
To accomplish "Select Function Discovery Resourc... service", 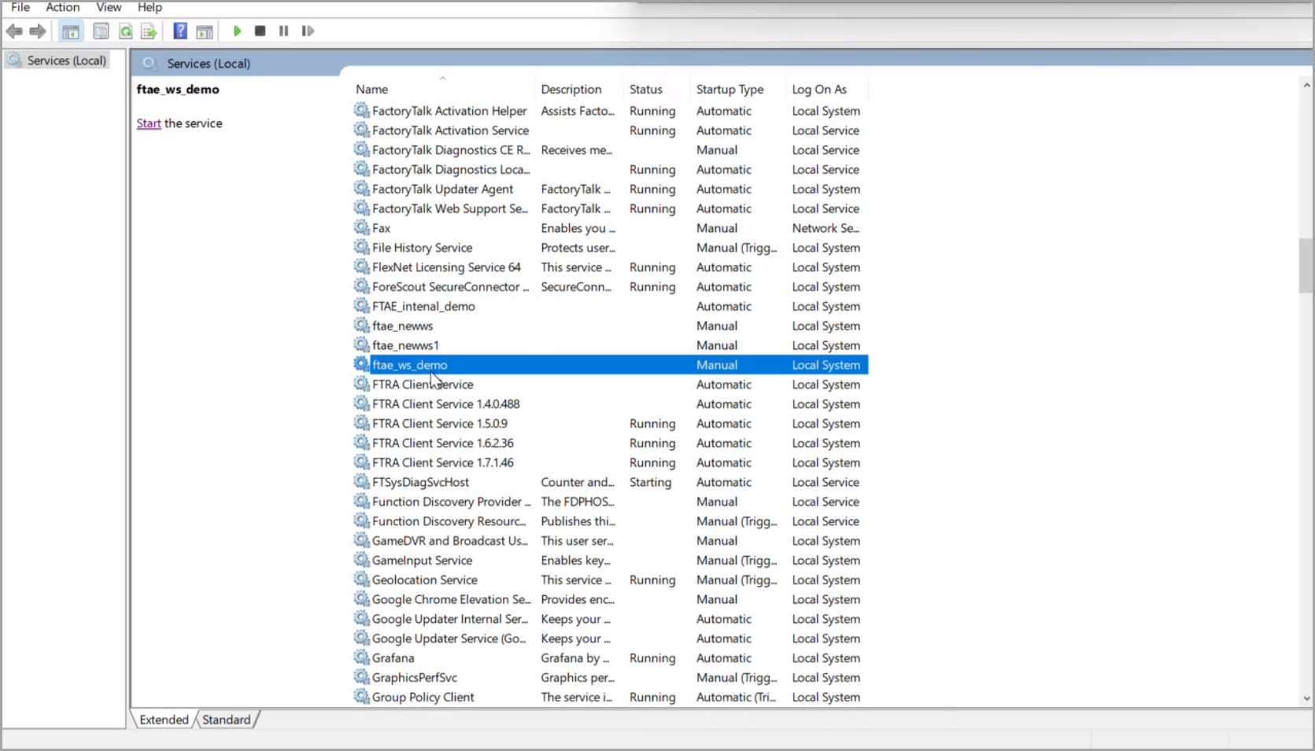I will click(610, 521).
